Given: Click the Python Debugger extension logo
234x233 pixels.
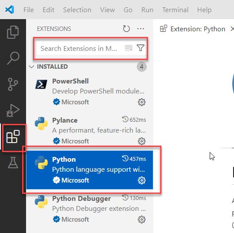Looking at the screenshot, I should pyautogui.click(x=41, y=202).
